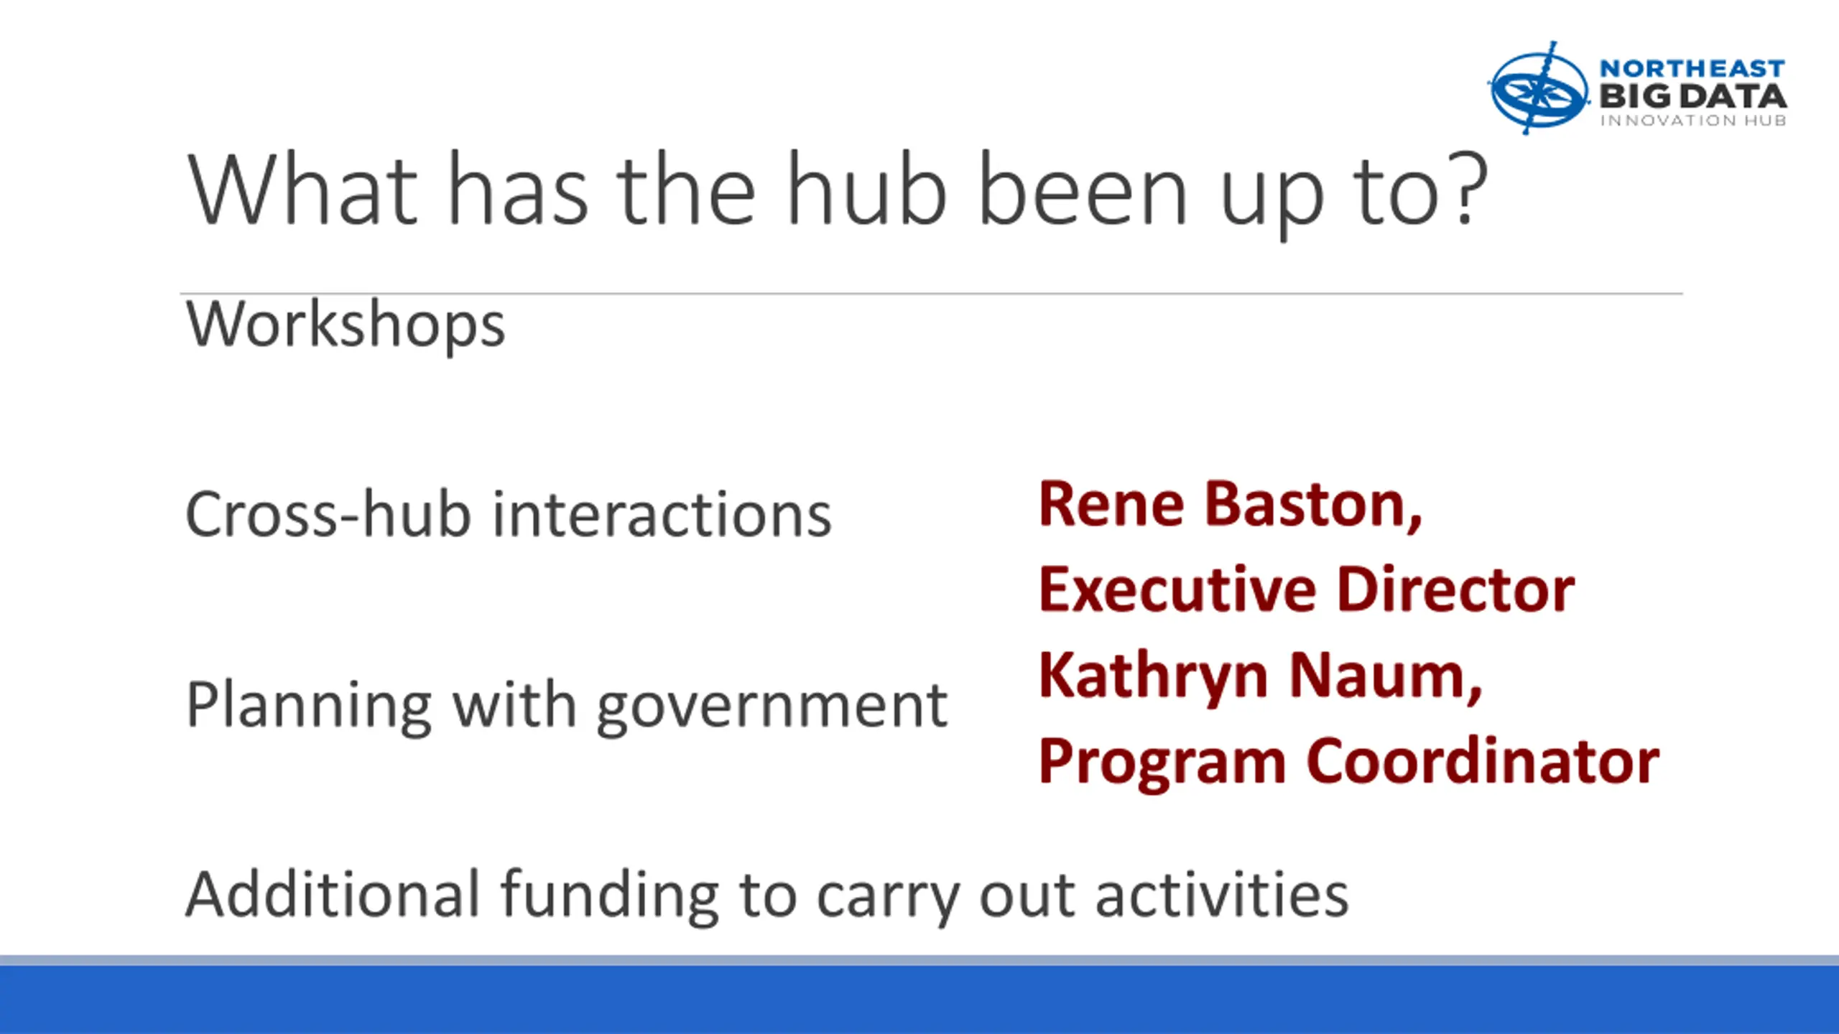
Task: Click the "Program Coordinator" title text
Action: 1348,761
